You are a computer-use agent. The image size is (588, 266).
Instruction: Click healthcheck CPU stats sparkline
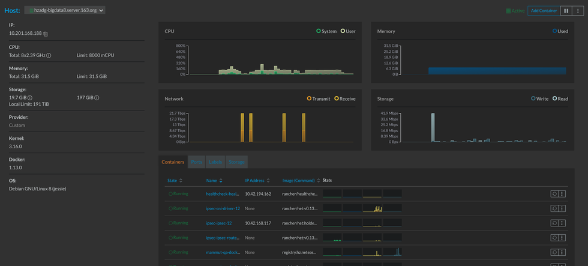coord(332,193)
